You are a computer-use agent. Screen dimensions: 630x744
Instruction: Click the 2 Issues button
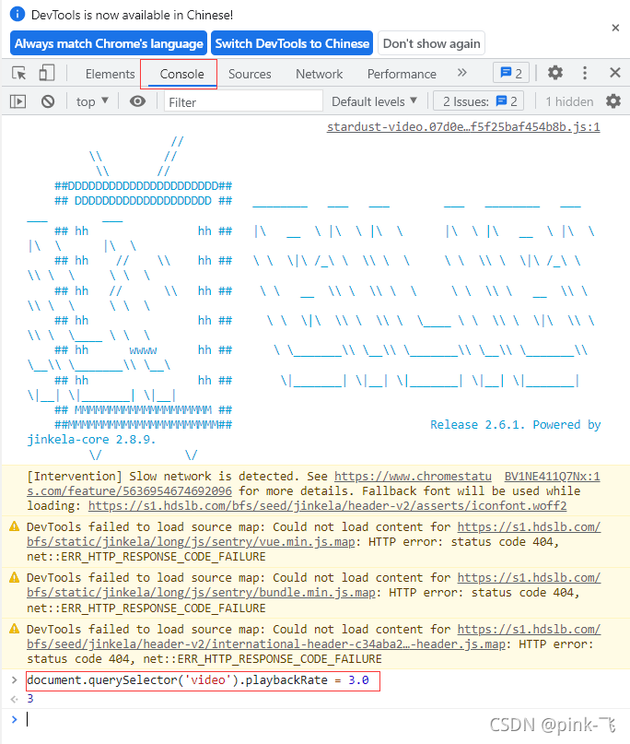click(478, 101)
